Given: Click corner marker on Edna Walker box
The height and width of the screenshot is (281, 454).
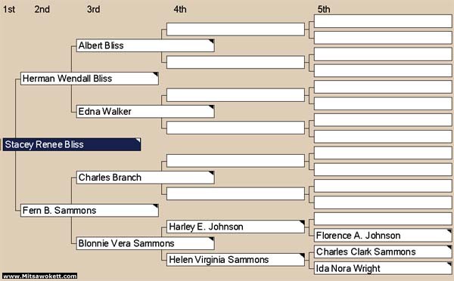Looking at the screenshot, I should tap(212, 107).
